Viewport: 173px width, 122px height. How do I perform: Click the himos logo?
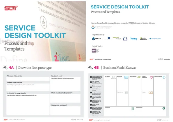134,39
